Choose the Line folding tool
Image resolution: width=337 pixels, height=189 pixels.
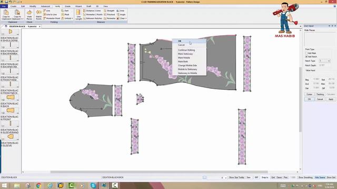[x=47, y=10]
